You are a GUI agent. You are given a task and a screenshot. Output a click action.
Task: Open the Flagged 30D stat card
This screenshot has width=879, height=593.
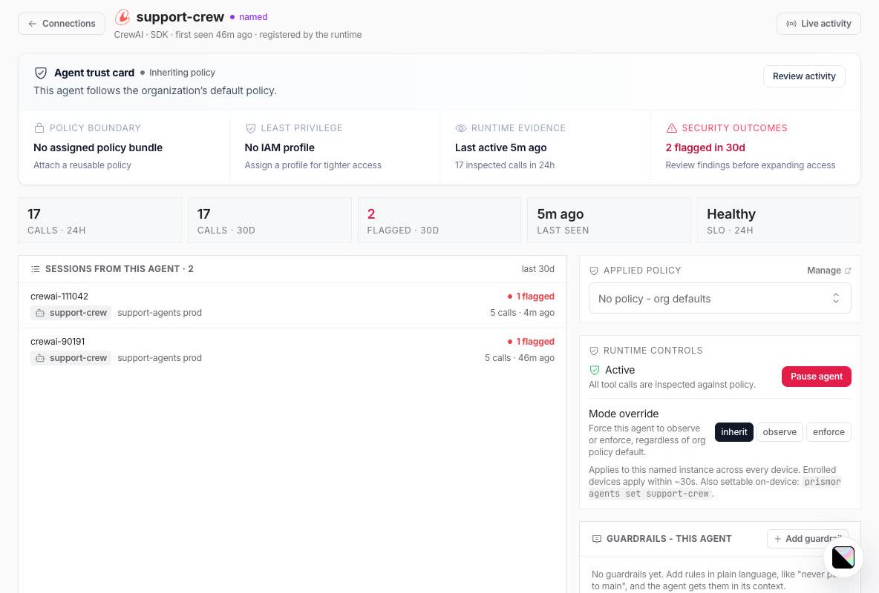pyautogui.click(x=439, y=220)
